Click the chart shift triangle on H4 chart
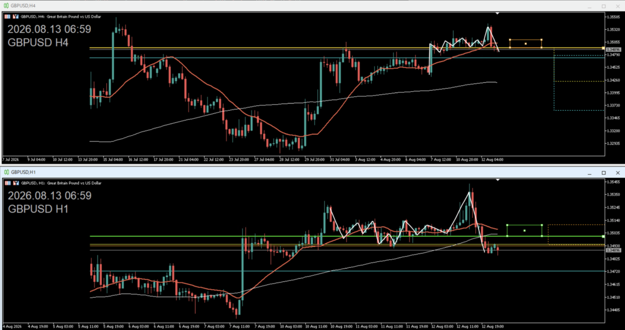625x330 pixels. pyautogui.click(x=497, y=13)
